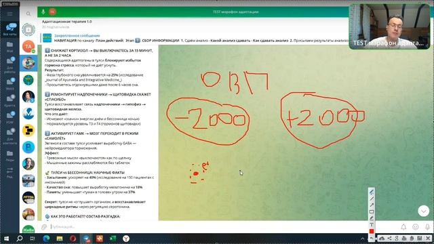Open the pinned message 'Закрепленное сообщение'

click(194, 38)
